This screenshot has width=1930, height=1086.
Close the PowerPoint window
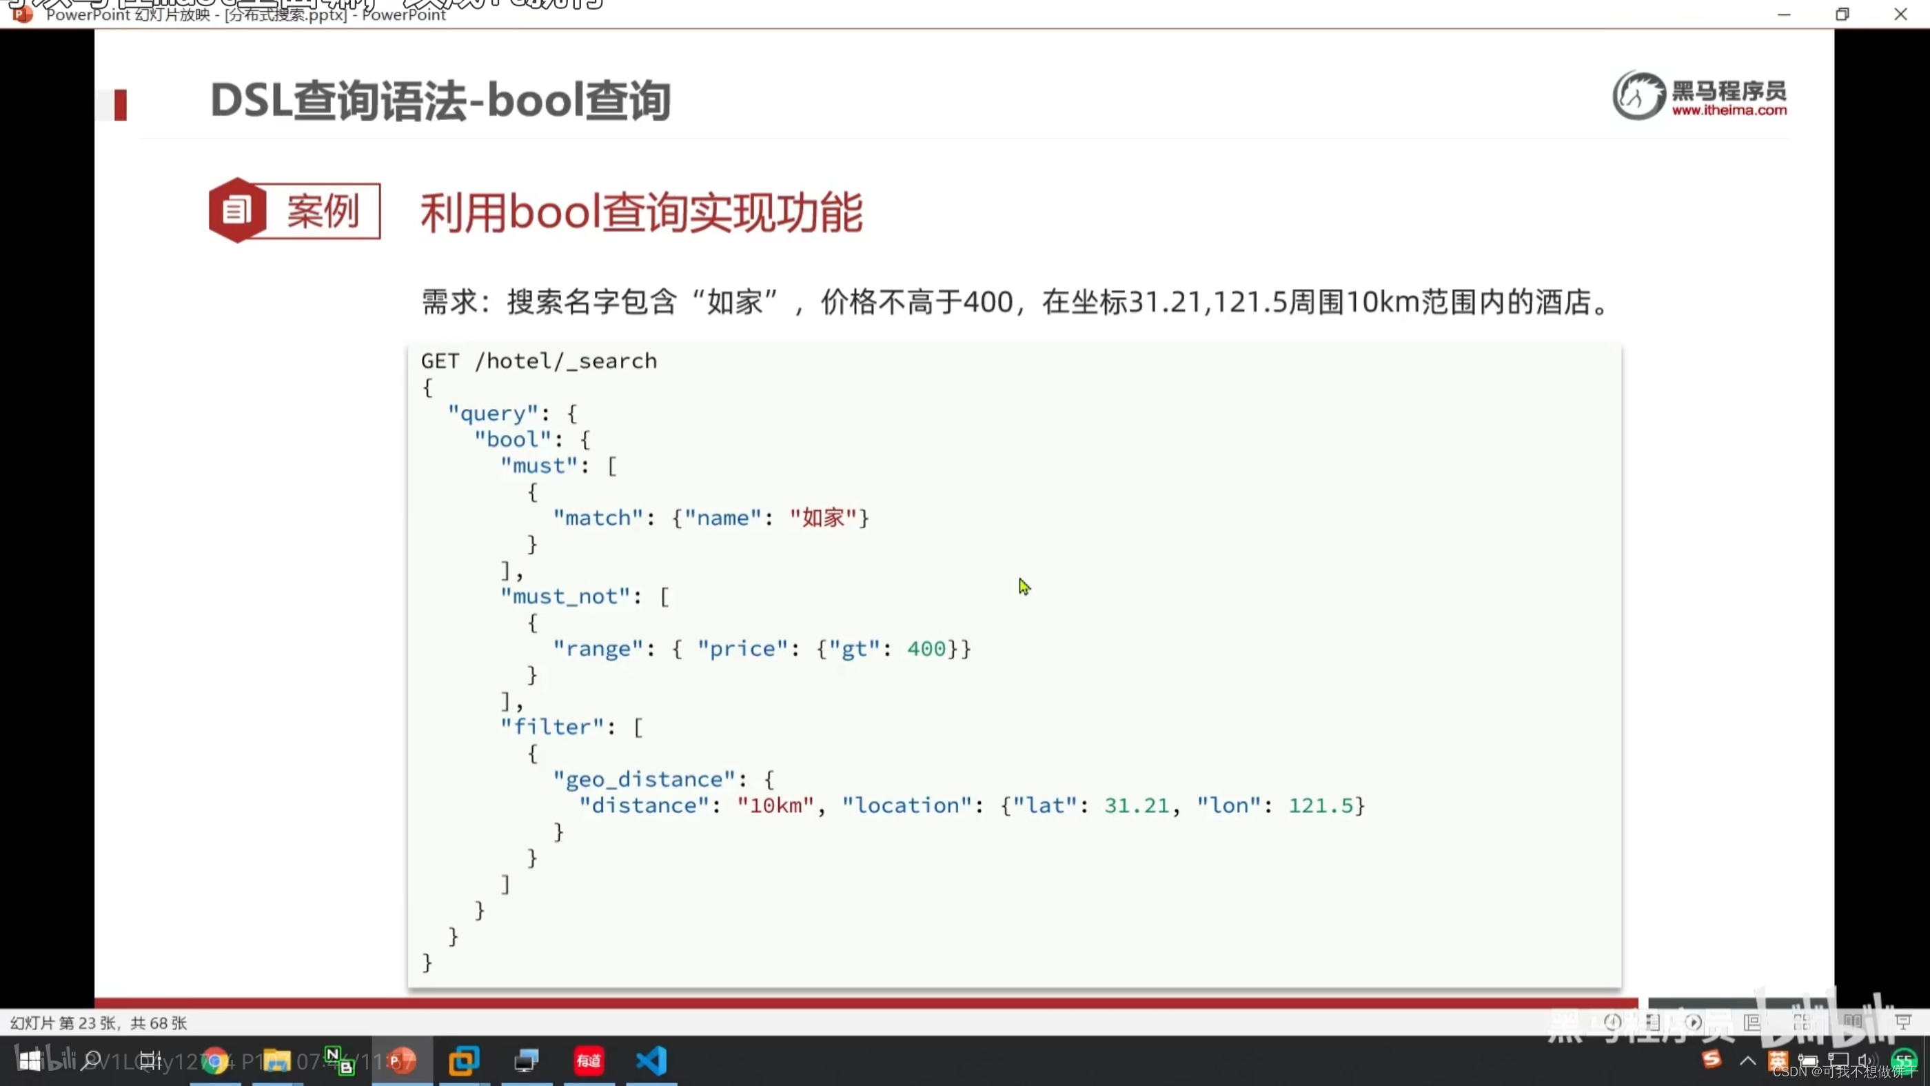1901,14
